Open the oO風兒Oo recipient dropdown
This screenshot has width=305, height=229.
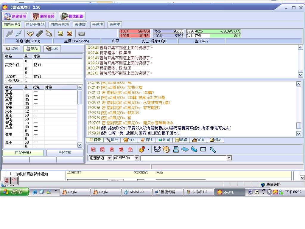[137, 158]
